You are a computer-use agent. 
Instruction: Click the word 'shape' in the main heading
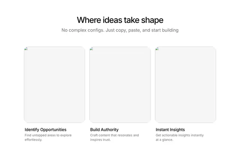152,20
